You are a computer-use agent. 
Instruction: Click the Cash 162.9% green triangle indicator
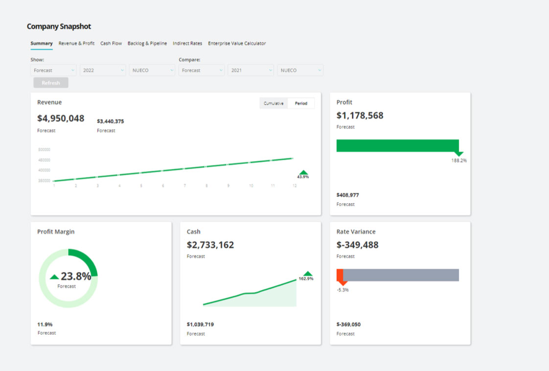coord(307,274)
